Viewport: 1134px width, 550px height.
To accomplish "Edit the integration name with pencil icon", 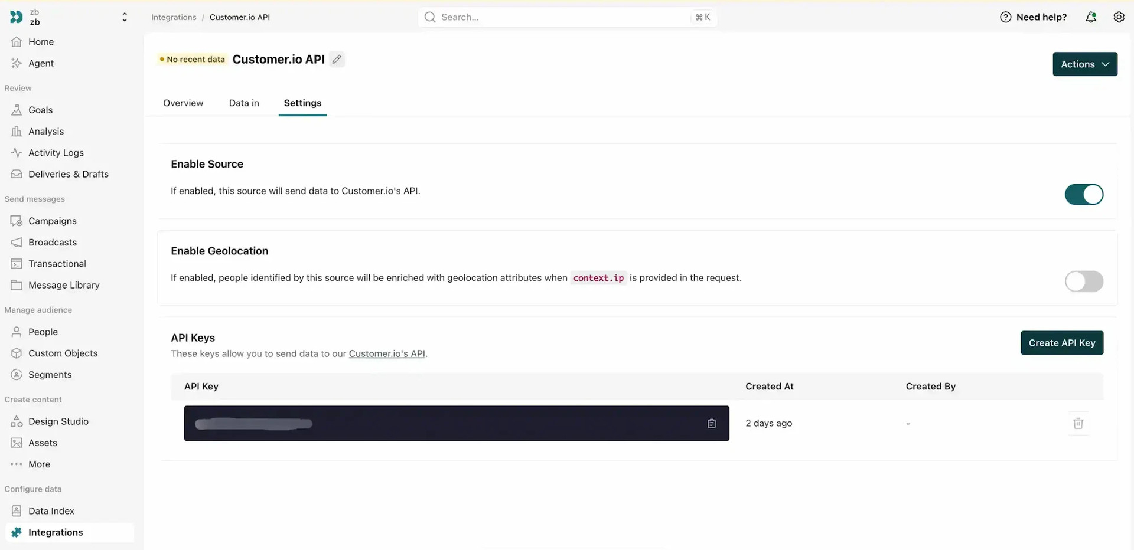I will click(337, 59).
